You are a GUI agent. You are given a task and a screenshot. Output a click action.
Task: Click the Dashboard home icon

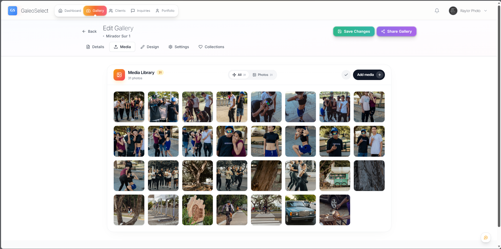60,11
